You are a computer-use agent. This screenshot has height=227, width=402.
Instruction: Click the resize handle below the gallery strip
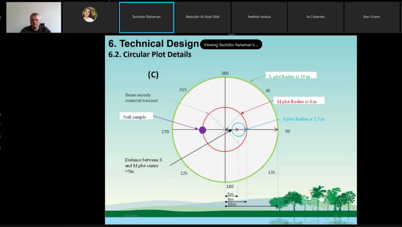tap(231, 34)
